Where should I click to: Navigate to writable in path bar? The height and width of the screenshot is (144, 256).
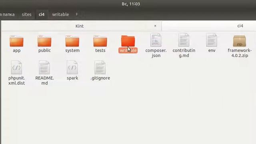coord(60,14)
